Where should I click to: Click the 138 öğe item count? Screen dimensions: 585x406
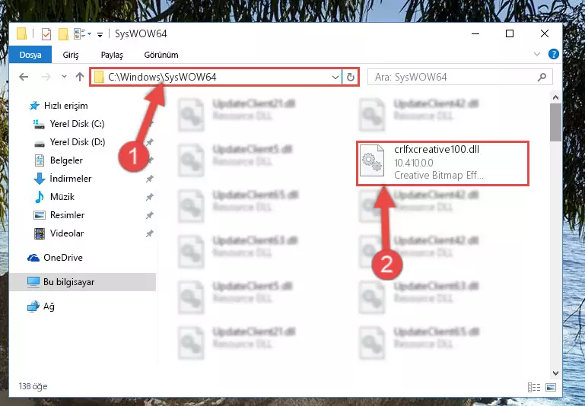point(33,386)
